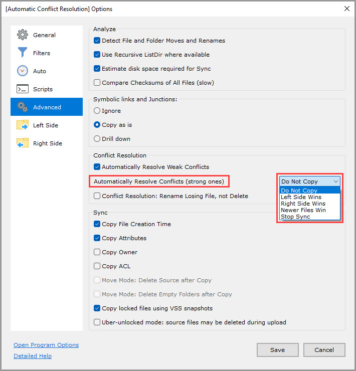Pick Right Side Wins from list
356x371 pixels.
tap(309, 204)
